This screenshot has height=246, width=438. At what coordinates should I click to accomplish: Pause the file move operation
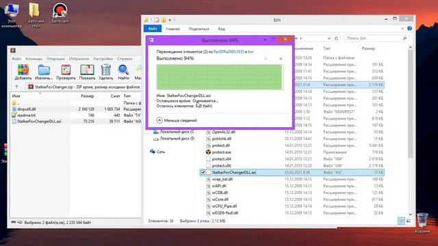point(266,59)
